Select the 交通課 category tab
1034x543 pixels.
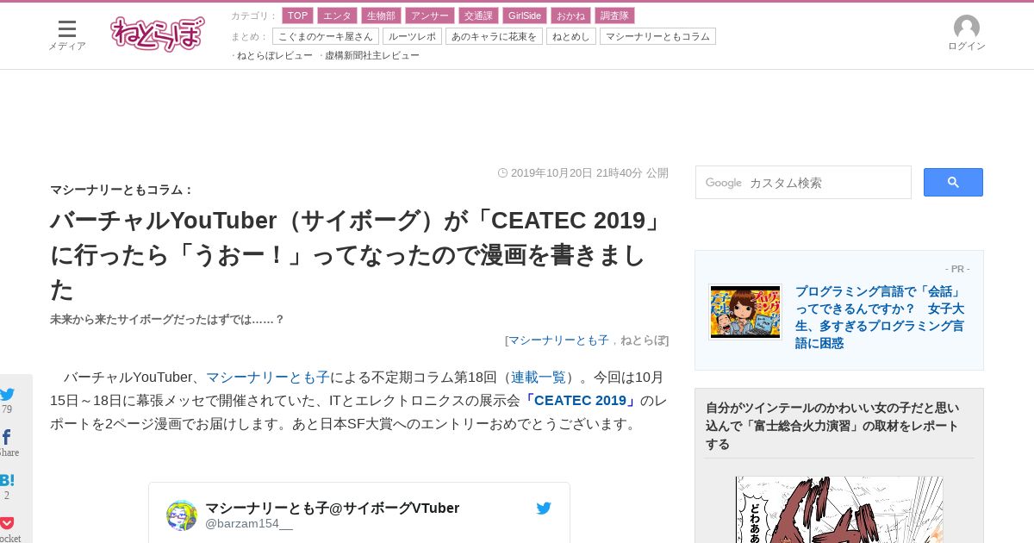pyautogui.click(x=477, y=16)
